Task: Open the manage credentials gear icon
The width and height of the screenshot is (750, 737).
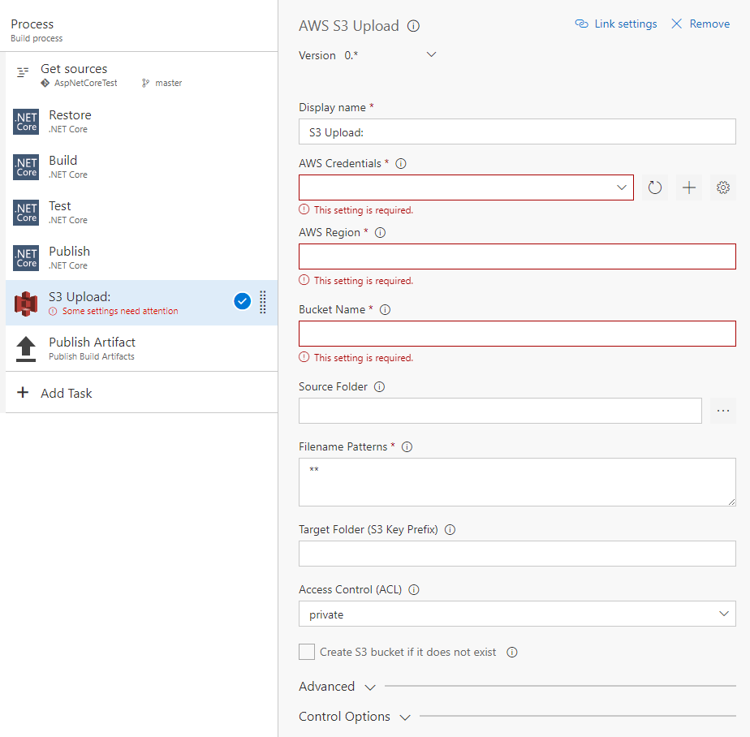Action: coord(723,187)
